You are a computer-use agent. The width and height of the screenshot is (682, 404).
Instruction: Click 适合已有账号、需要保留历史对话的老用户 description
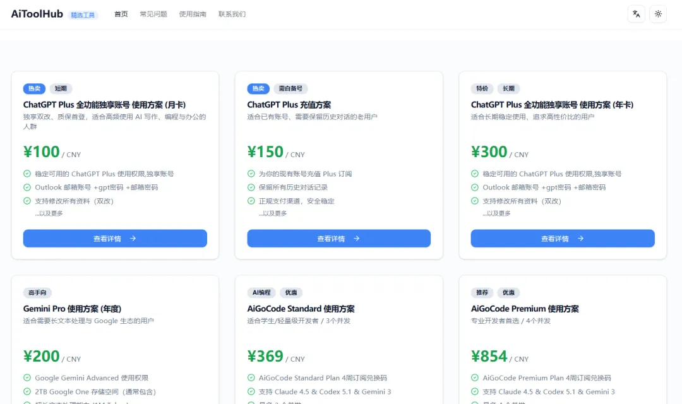point(313,117)
